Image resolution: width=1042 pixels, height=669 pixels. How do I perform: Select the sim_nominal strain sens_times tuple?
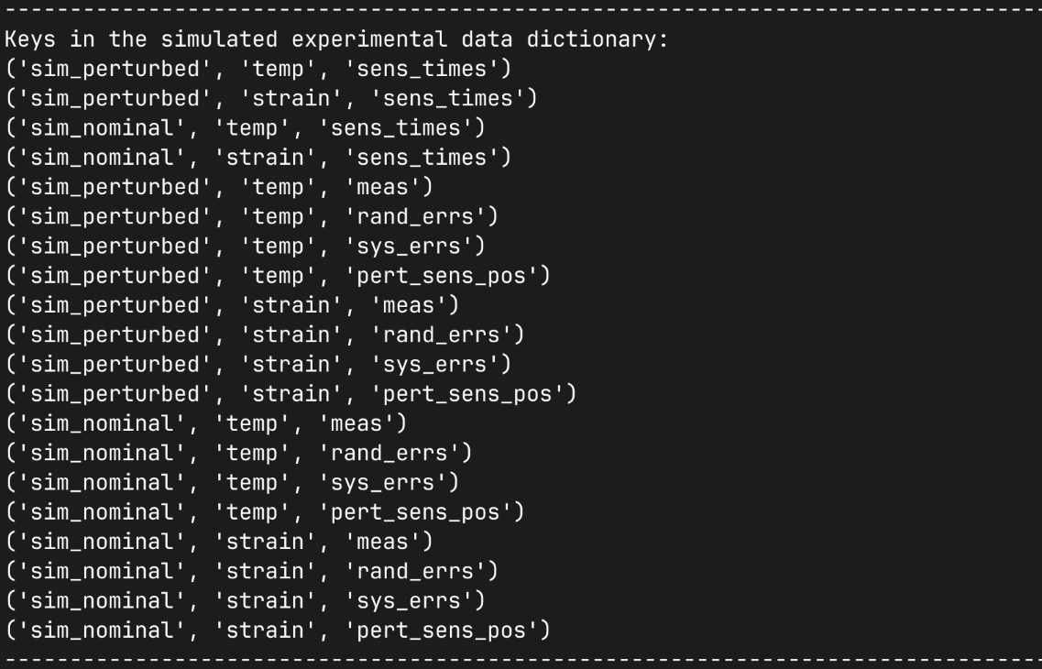(x=258, y=158)
